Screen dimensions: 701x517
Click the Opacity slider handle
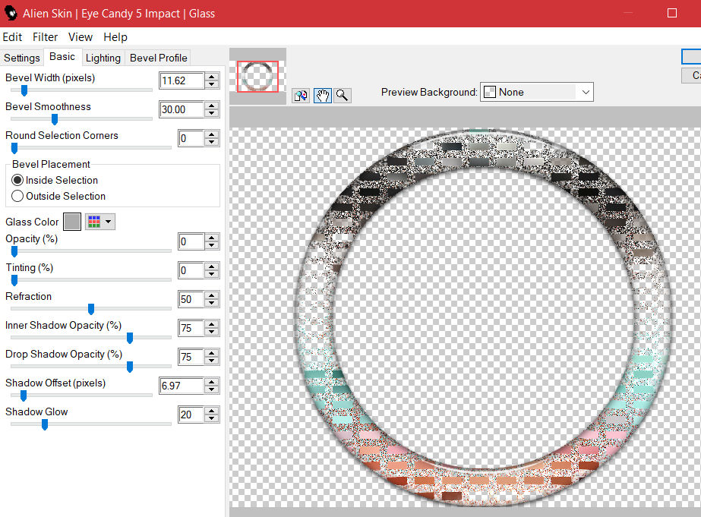14,251
